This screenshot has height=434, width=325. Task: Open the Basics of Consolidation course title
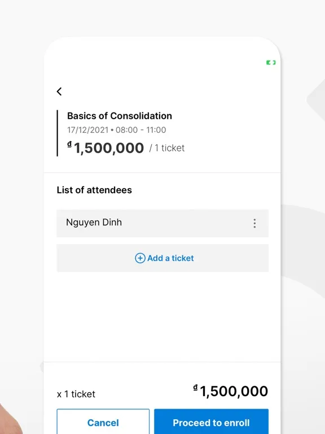120,116
